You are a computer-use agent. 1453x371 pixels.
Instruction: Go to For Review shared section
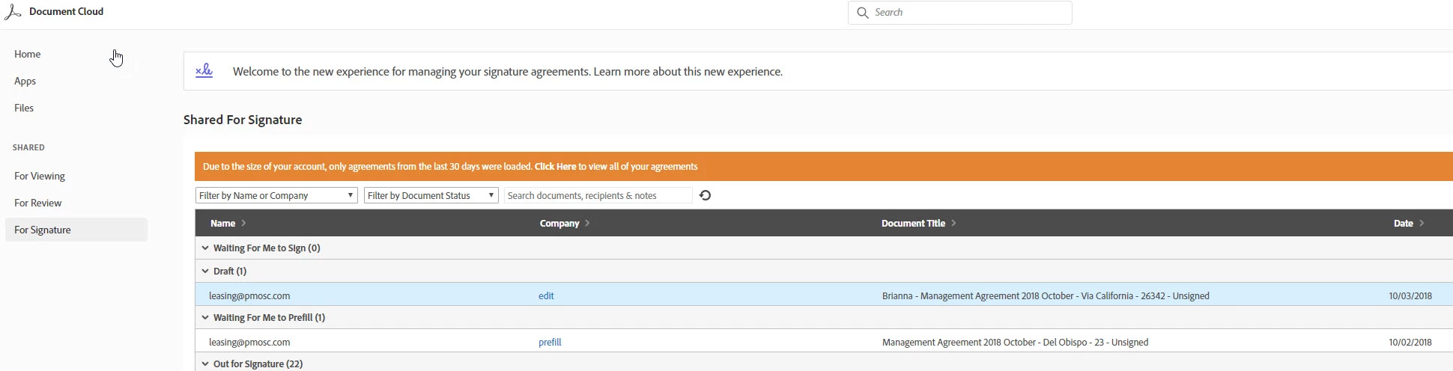click(x=38, y=203)
